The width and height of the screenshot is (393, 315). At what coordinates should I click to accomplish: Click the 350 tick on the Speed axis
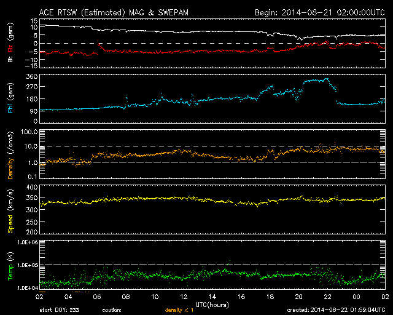click(x=32, y=197)
